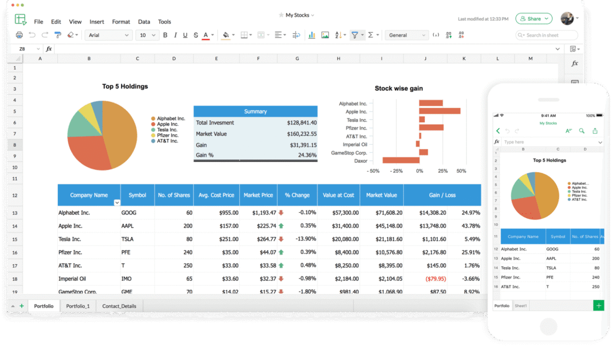Image resolution: width=611 pixels, height=347 pixels.
Task: Click the fx insert function icon
Action: [x=49, y=49]
